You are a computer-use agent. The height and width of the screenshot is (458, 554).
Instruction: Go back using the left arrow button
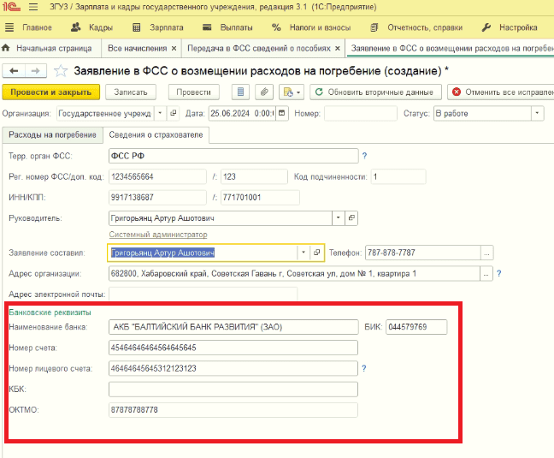click(14, 71)
